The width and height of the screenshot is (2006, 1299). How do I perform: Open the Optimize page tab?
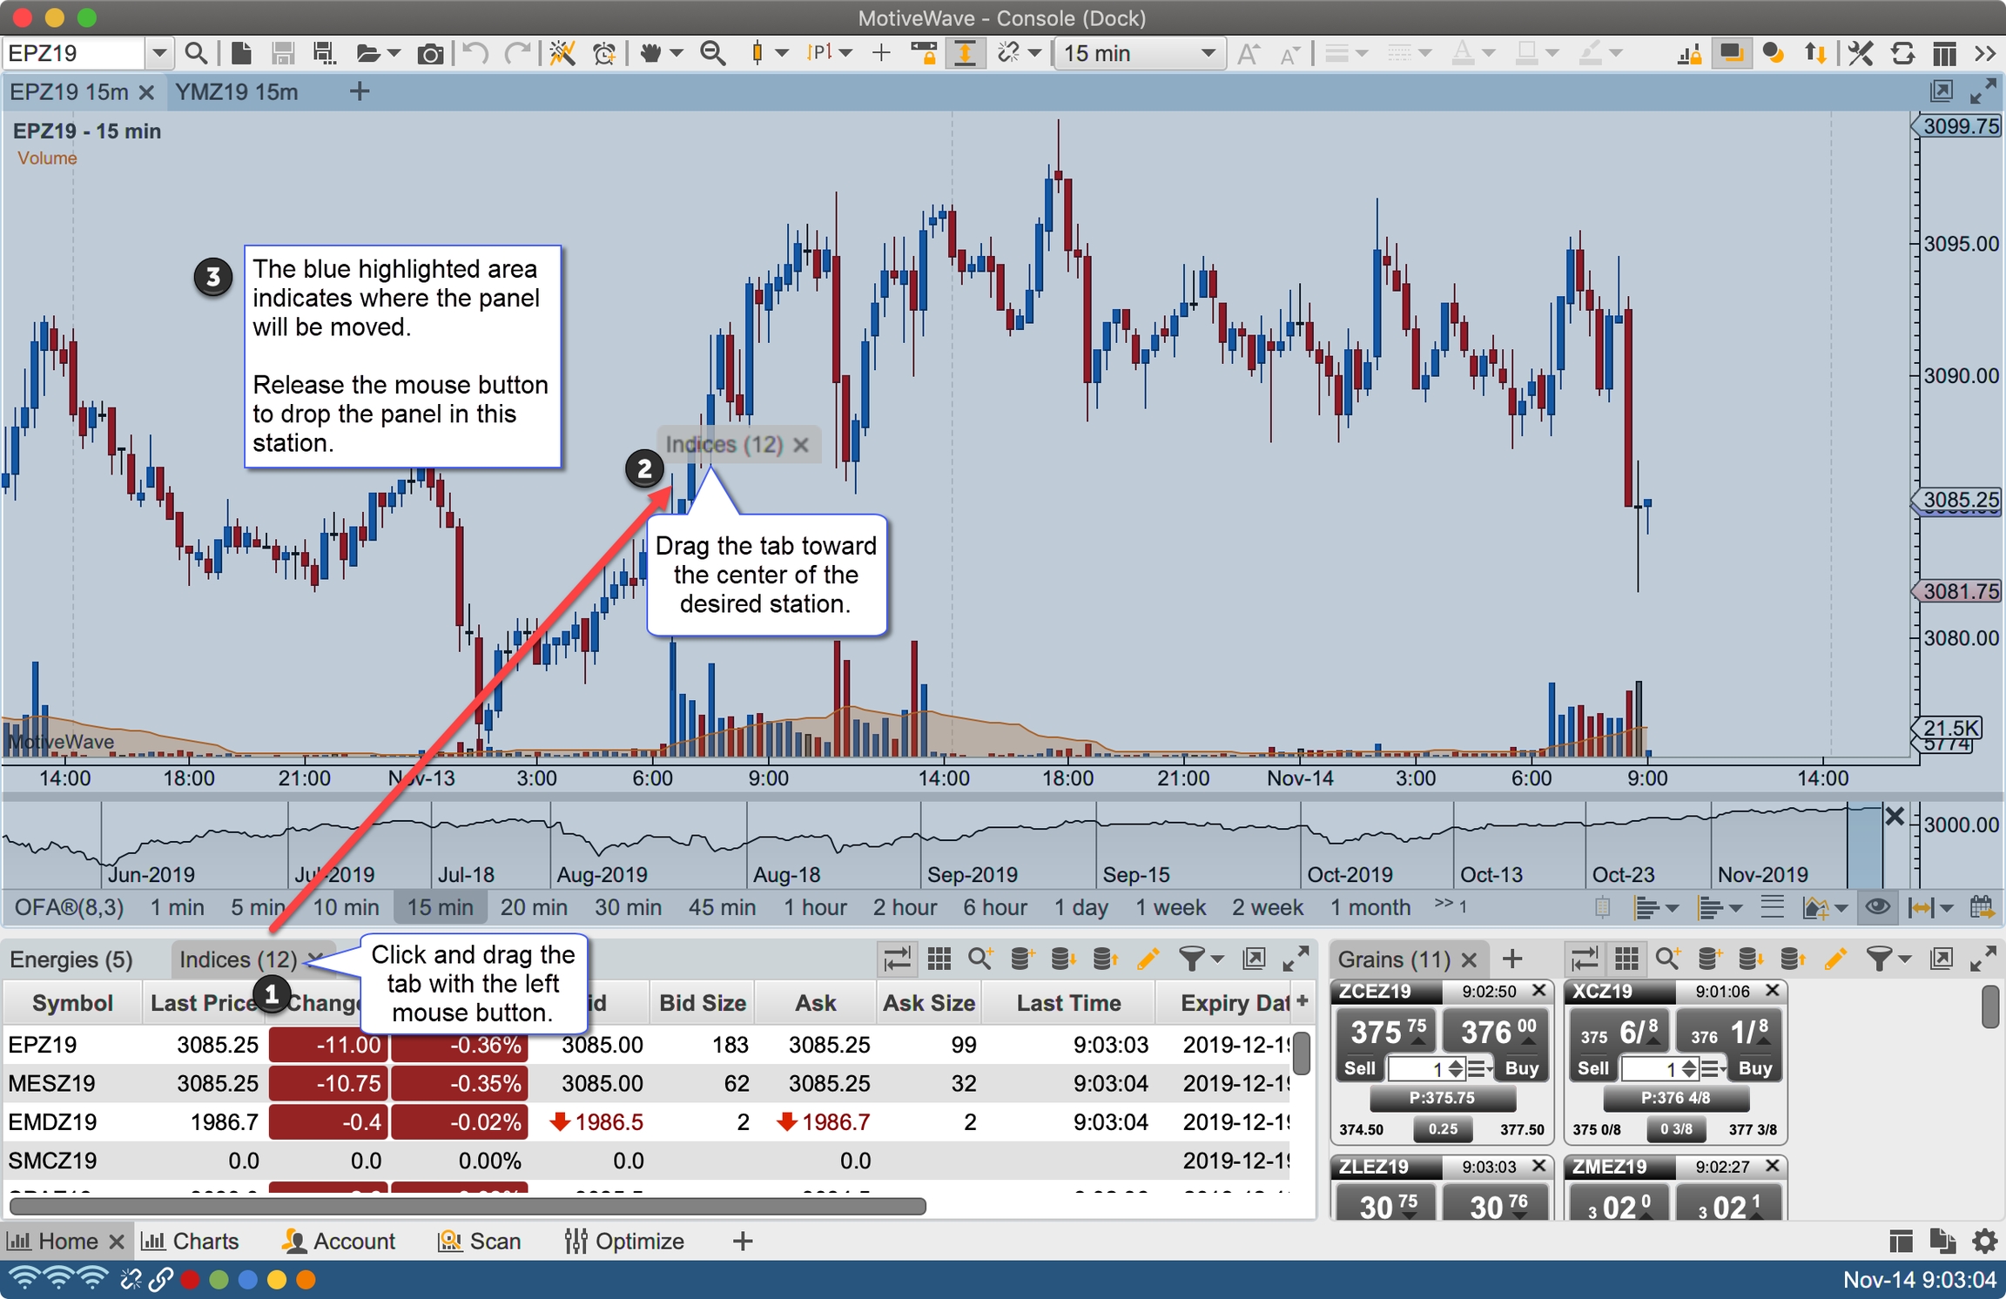(x=624, y=1241)
